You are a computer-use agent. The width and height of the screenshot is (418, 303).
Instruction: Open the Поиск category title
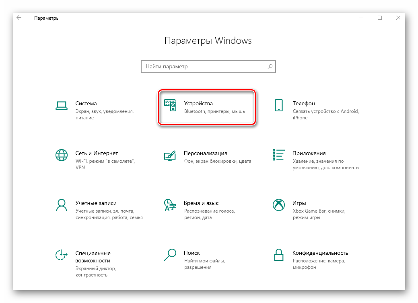(191, 253)
